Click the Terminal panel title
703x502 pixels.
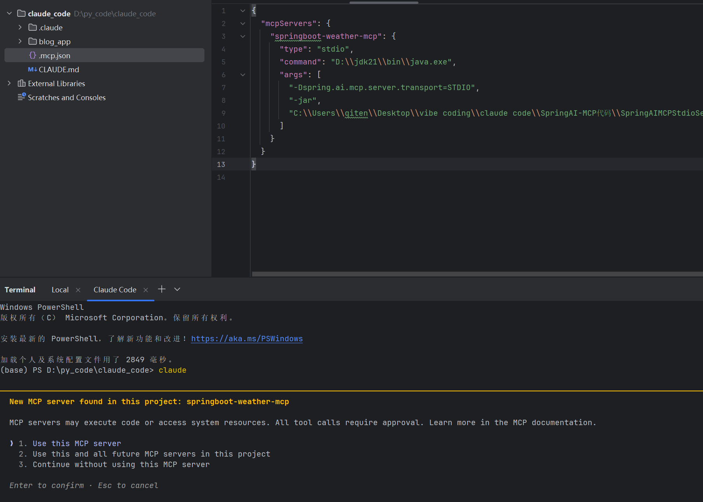pos(20,290)
